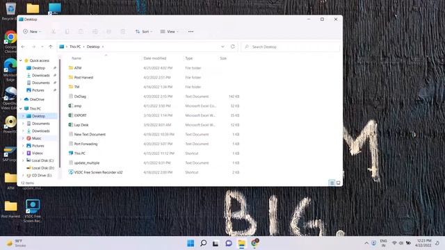The image size is (445, 250).
Task: Open the Sort dropdown
Action: coord(144,31)
